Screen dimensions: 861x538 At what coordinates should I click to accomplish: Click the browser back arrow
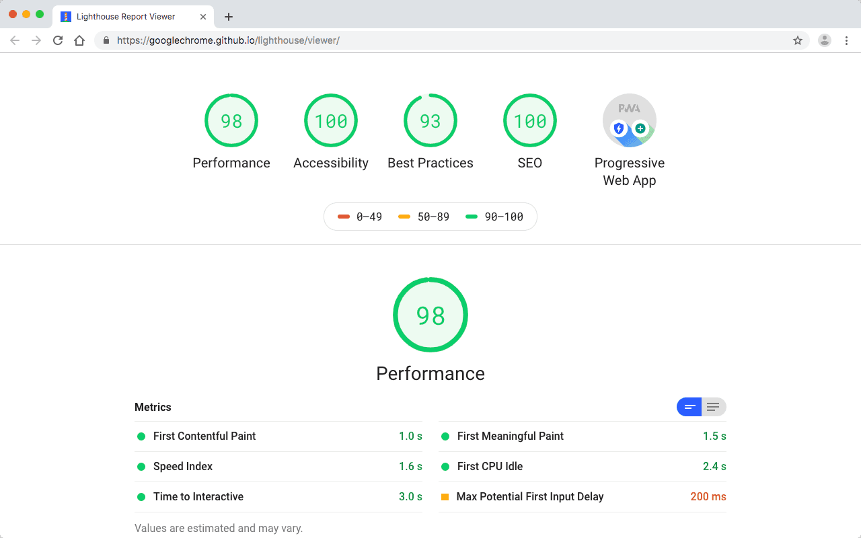point(15,40)
